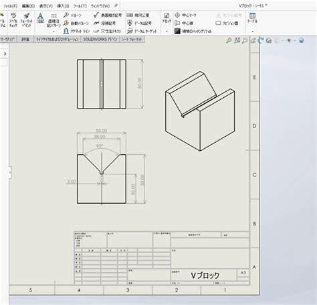Select the Note (注記) annotation tool
This screenshot has height=305, width=317.
(x=40, y=18)
